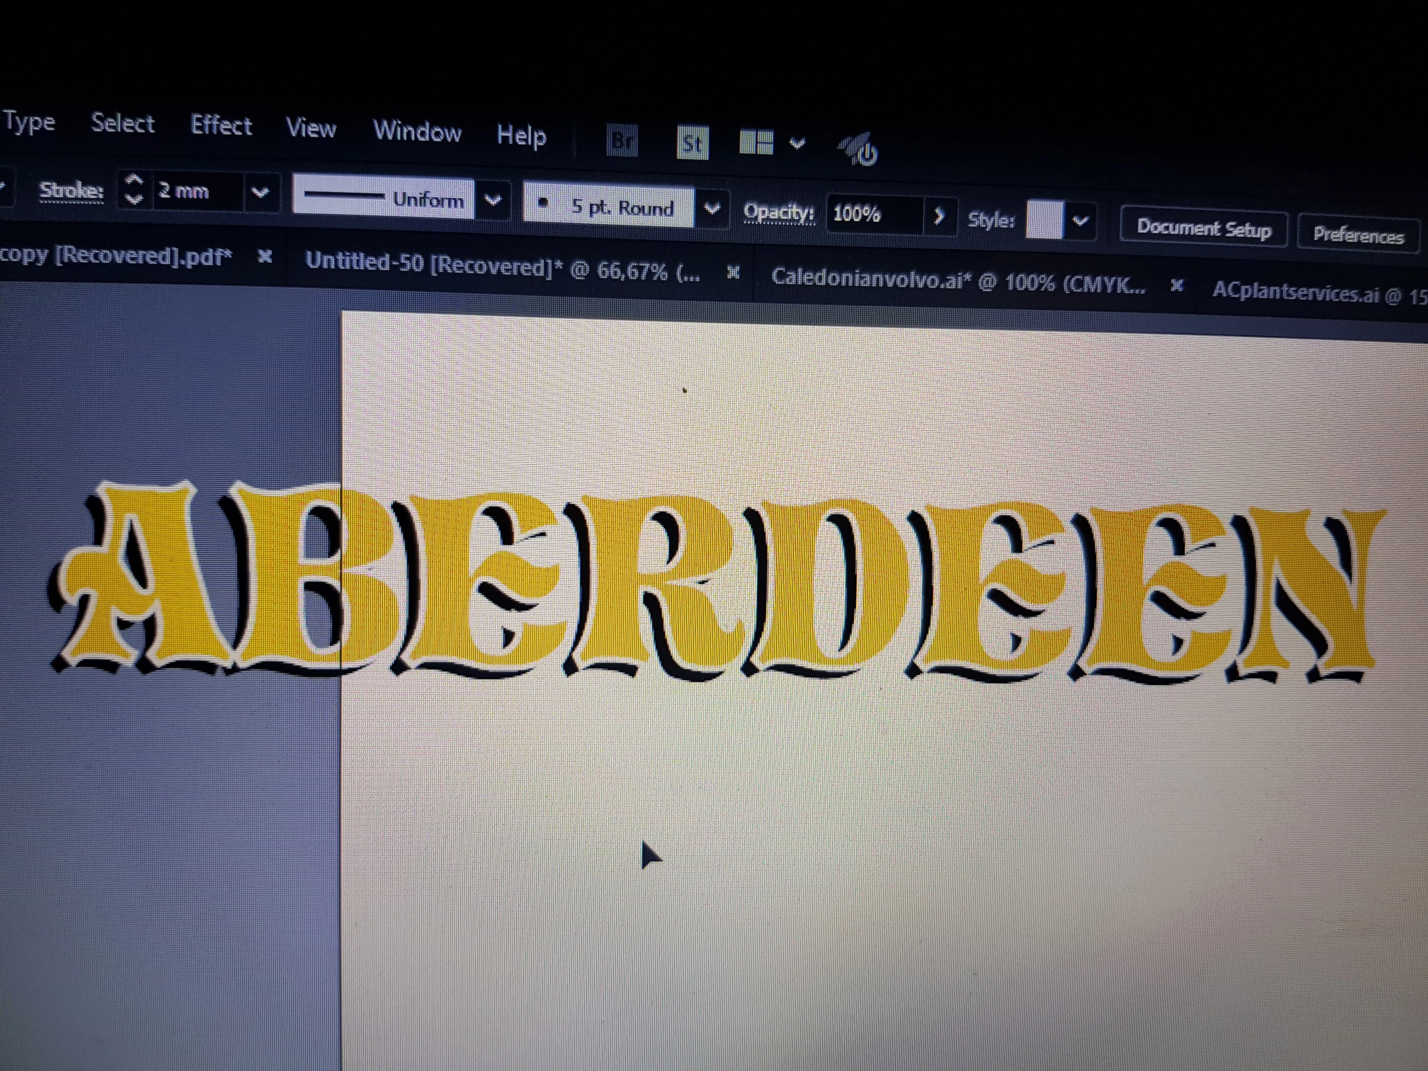This screenshot has width=1428, height=1071.
Task: Open the Arrange Documents dropdown chevron
Action: 798,143
